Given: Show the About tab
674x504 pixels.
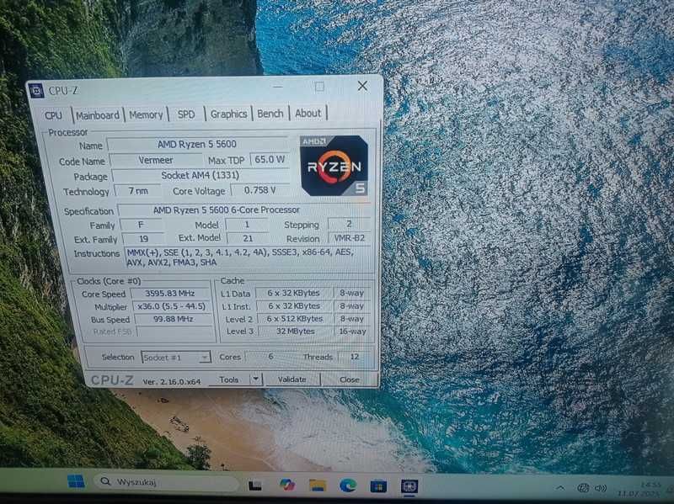Looking at the screenshot, I should click(x=308, y=113).
